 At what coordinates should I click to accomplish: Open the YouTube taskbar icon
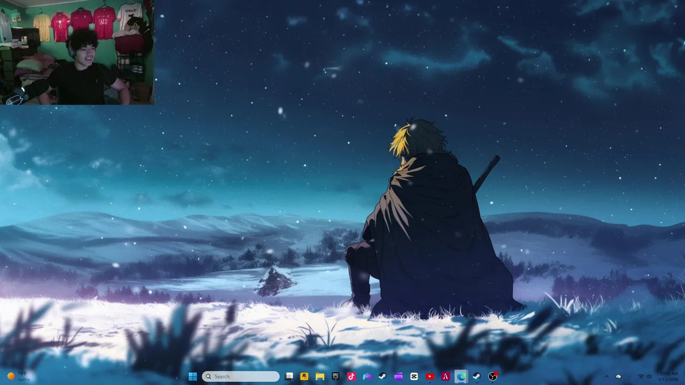[430, 376]
